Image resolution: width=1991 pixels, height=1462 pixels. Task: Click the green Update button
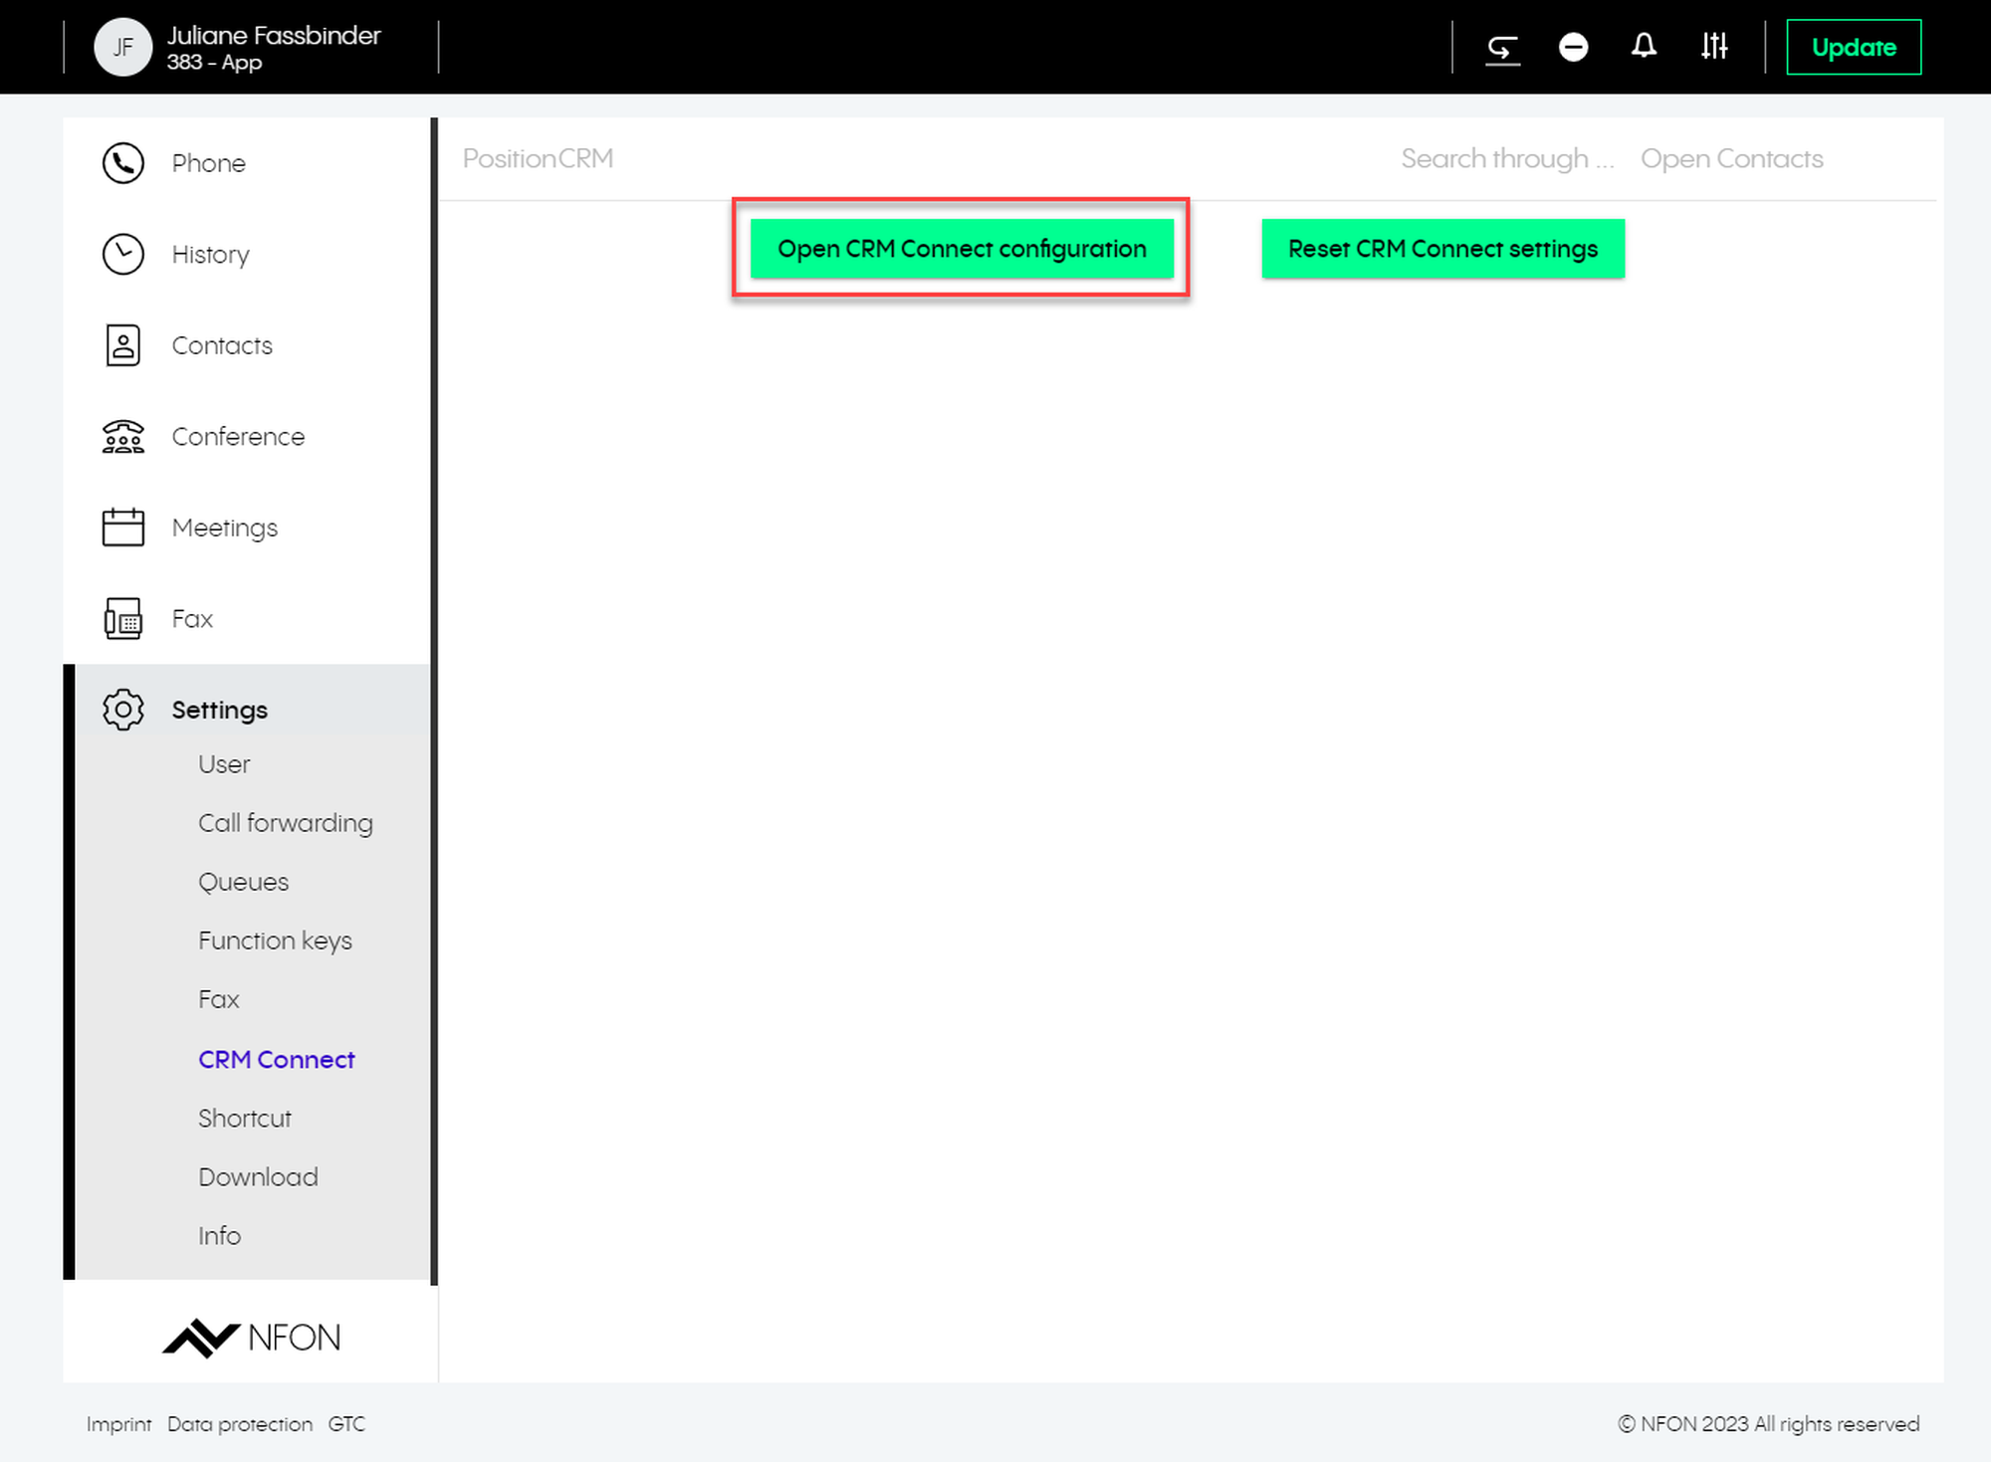coord(1853,47)
